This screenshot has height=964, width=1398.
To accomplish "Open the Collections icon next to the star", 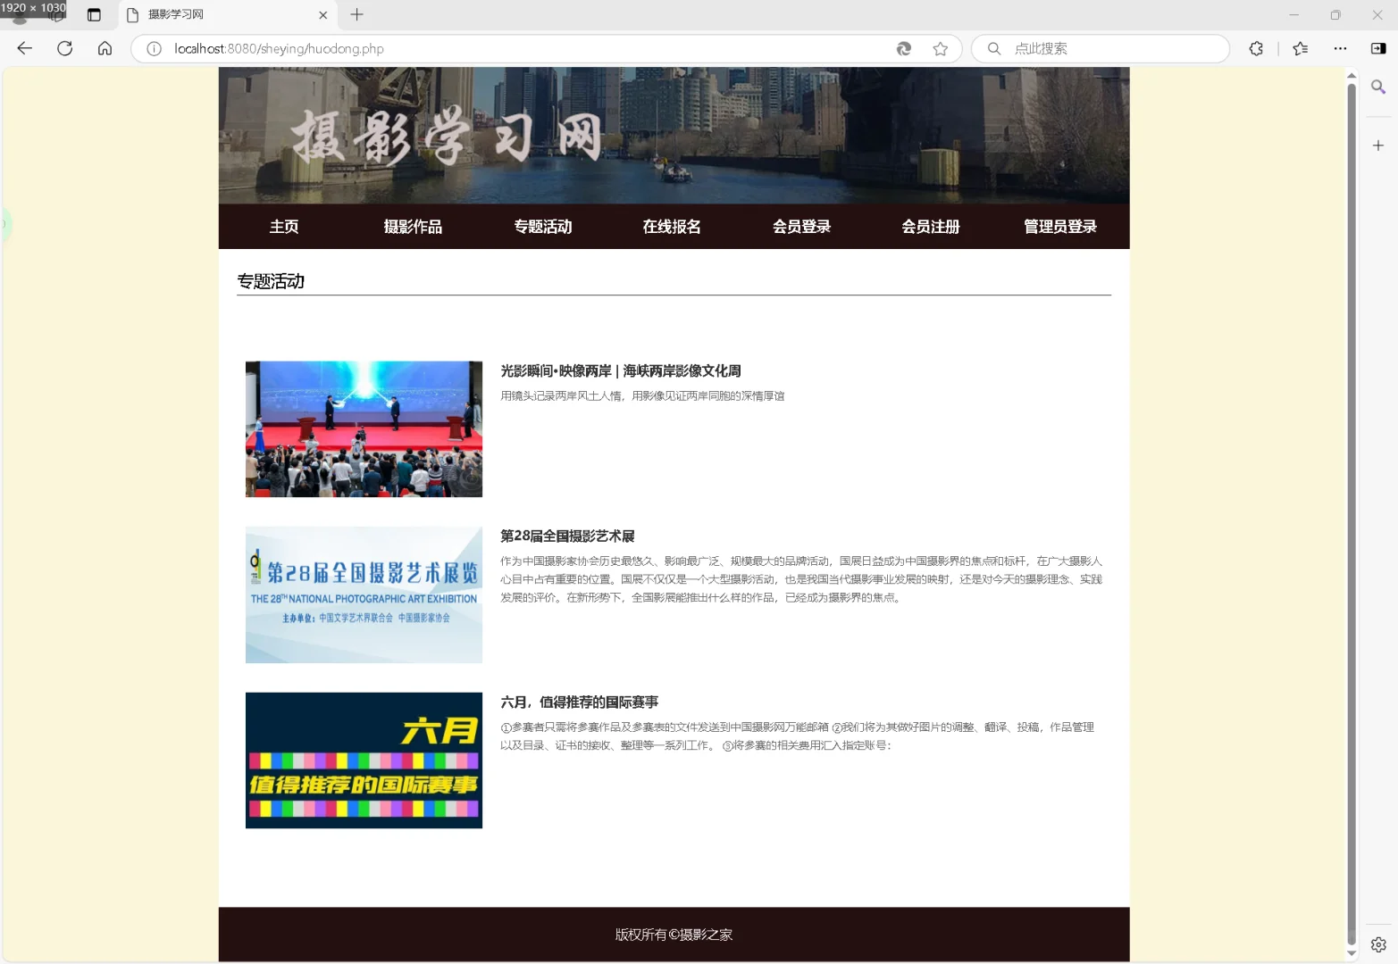I will click(1301, 48).
